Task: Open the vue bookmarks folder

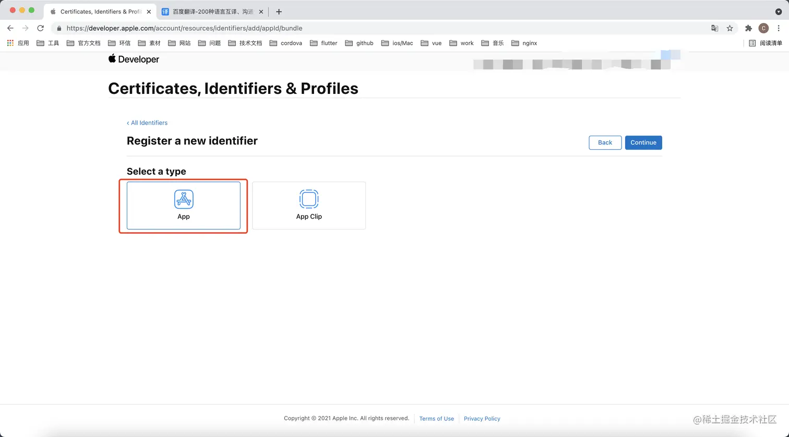Action: tap(432, 43)
